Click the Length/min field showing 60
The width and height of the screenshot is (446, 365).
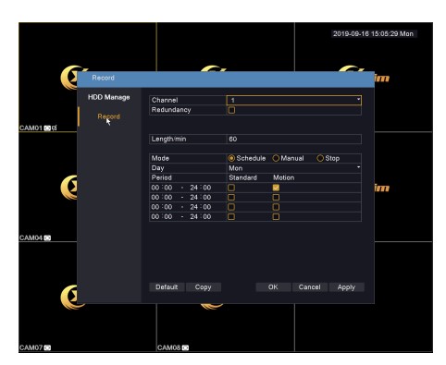point(294,139)
